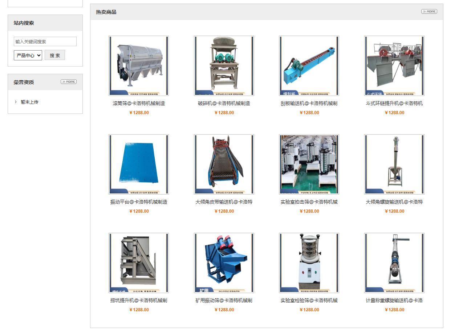
Task: Click the 捞坑提升机 product title link
Action: pos(138,301)
